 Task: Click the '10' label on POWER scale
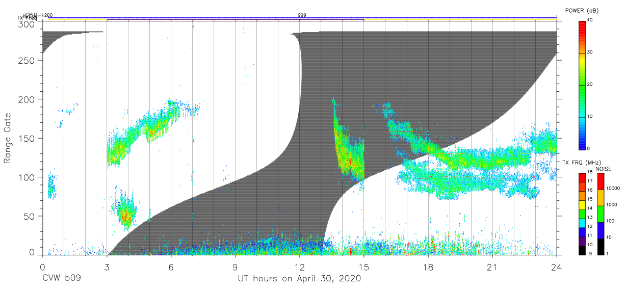[x=591, y=116]
